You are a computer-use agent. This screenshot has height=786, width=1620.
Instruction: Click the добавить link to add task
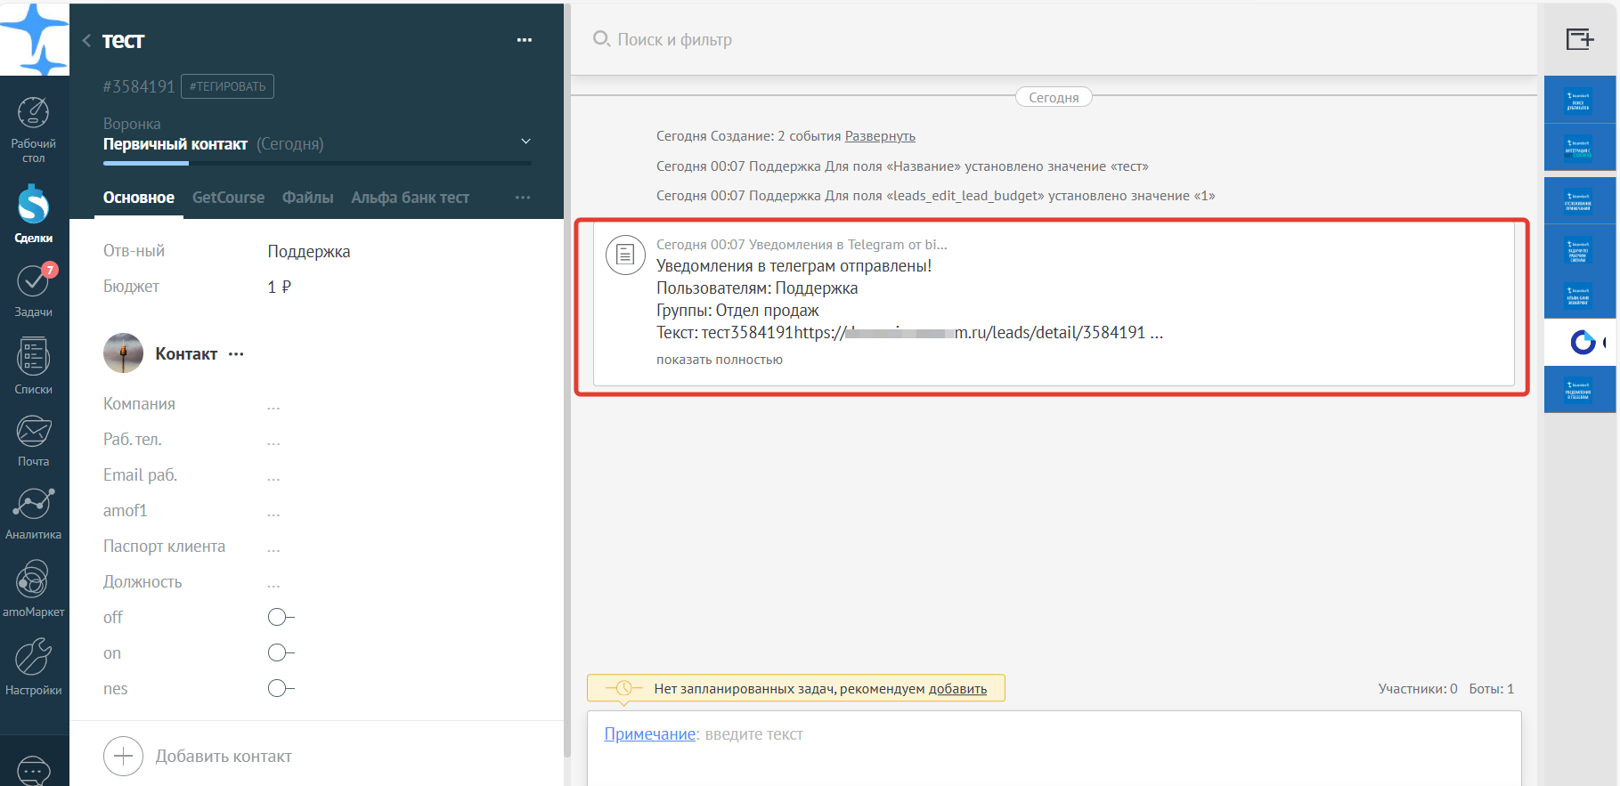(x=957, y=689)
